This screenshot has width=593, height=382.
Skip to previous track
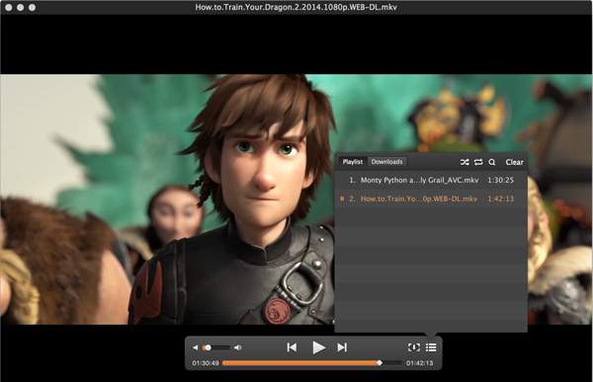point(292,347)
